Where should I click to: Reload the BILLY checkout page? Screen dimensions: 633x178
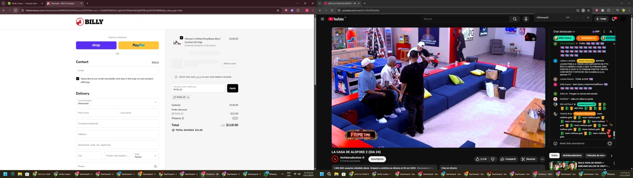16,10
